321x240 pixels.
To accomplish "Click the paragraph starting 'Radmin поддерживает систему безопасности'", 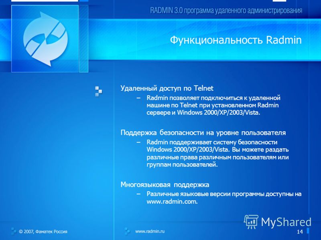I will point(217,153).
